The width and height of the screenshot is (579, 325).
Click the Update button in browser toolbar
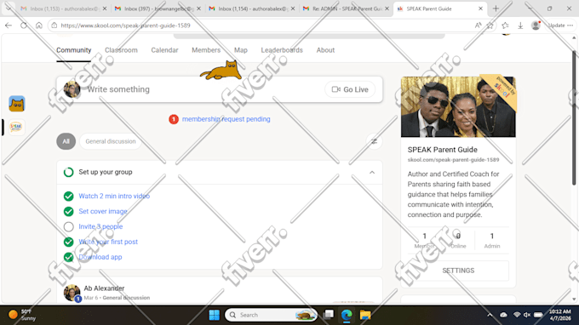pyautogui.click(x=557, y=26)
